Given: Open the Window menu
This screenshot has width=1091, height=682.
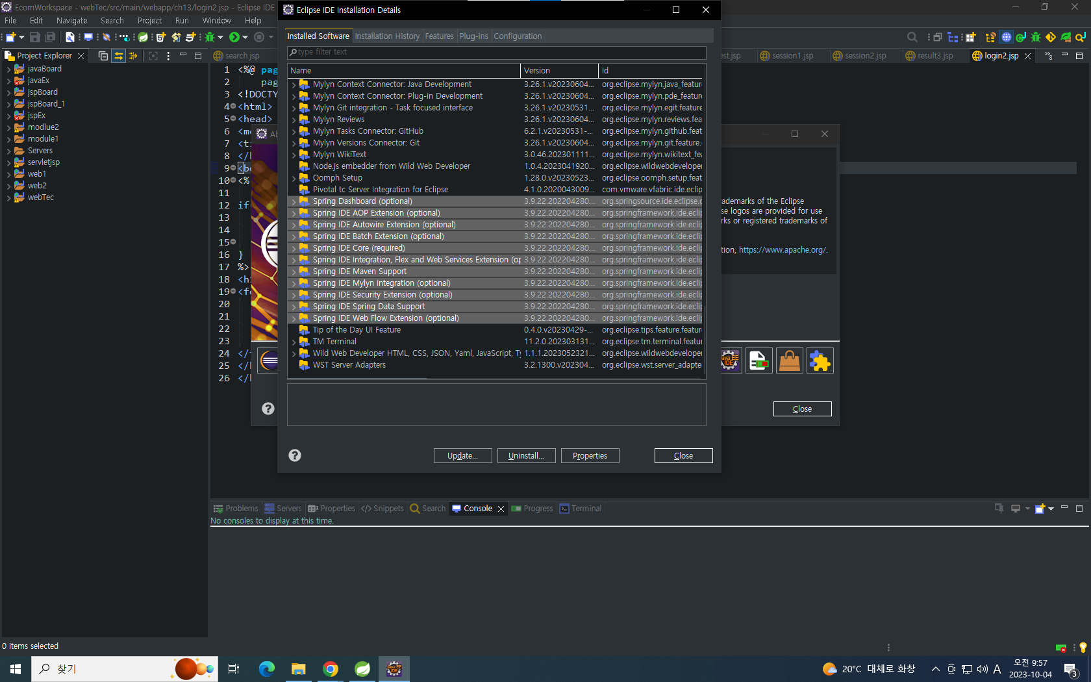Looking at the screenshot, I should (217, 21).
